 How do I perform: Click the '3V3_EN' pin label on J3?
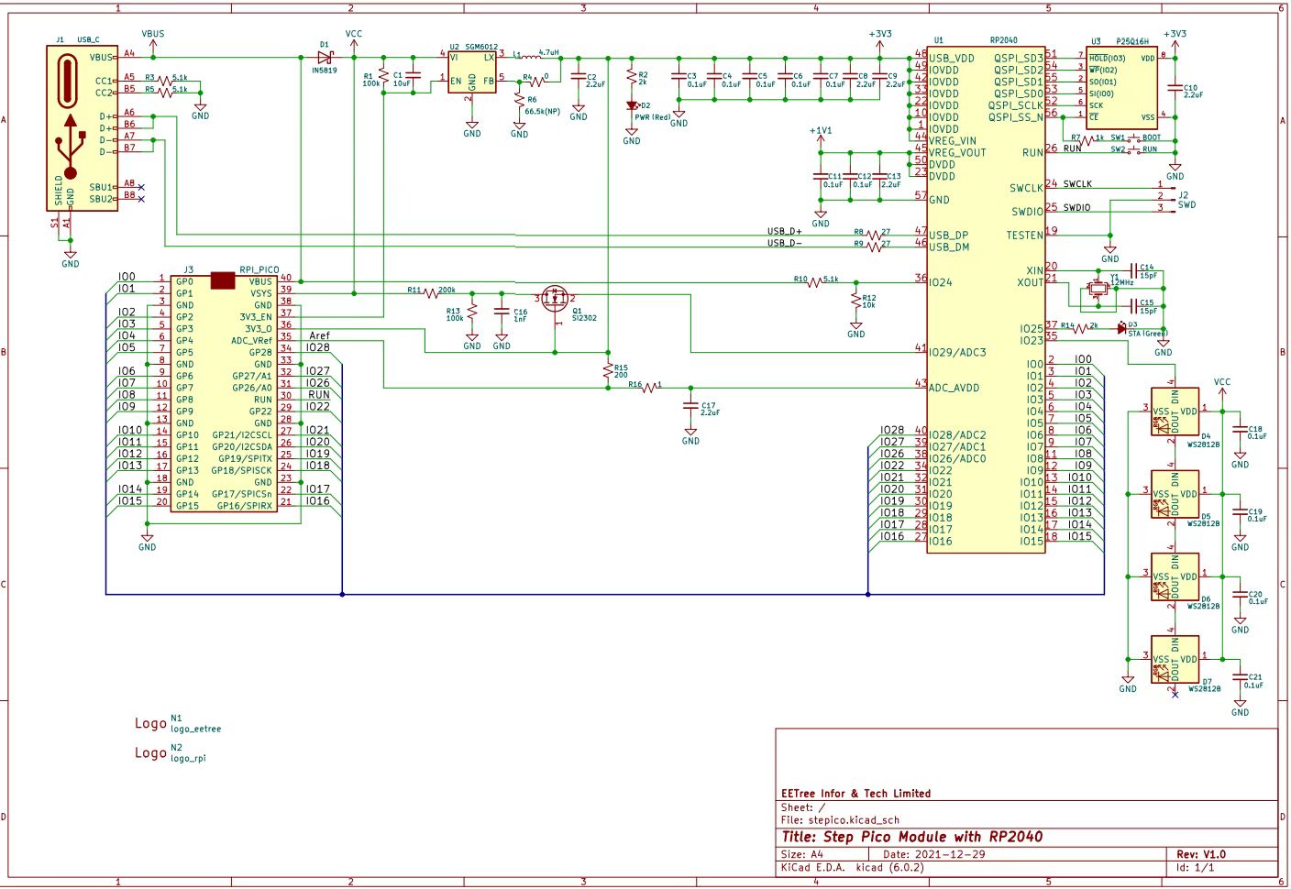256,317
